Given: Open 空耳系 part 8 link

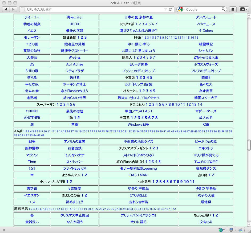Looking at the screenshot, I should (156, 118).
